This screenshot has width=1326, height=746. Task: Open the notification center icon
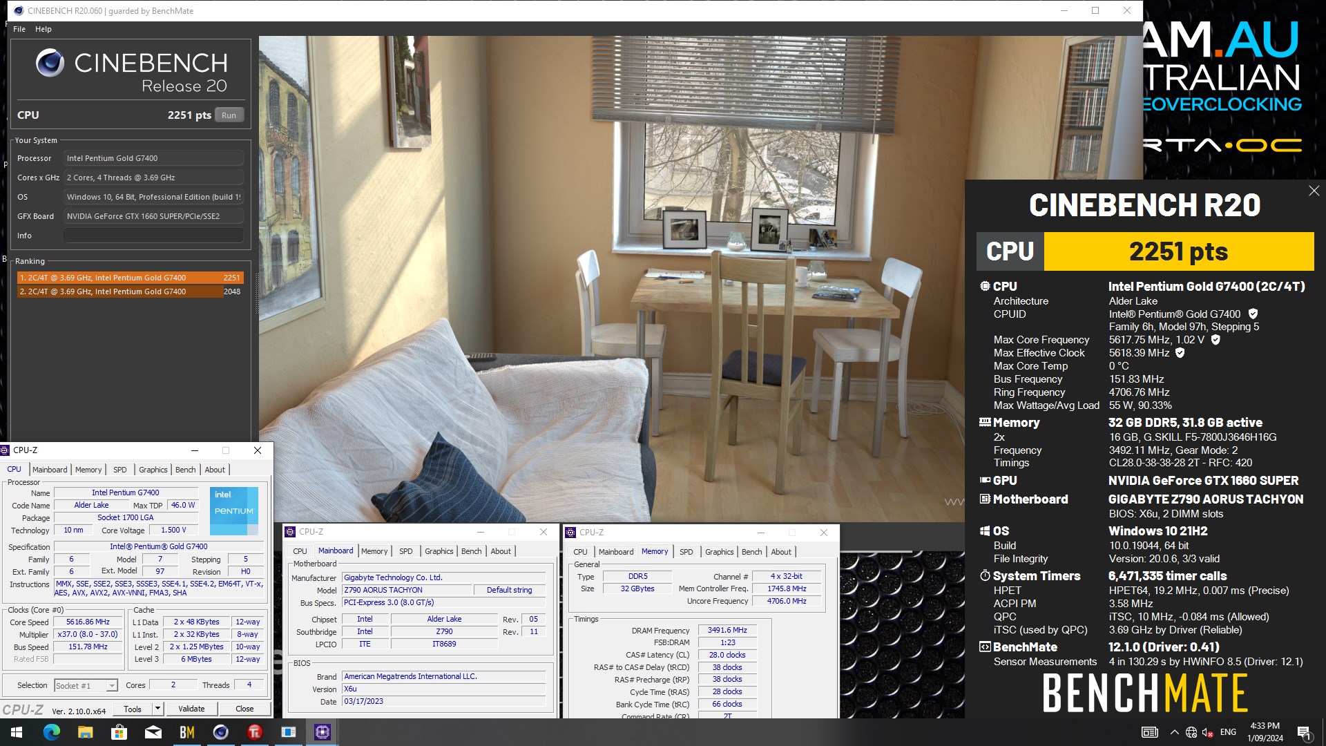[x=1305, y=732]
